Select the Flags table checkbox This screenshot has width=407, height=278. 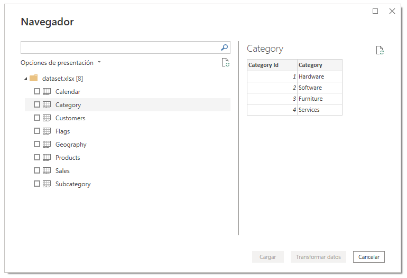(x=37, y=131)
